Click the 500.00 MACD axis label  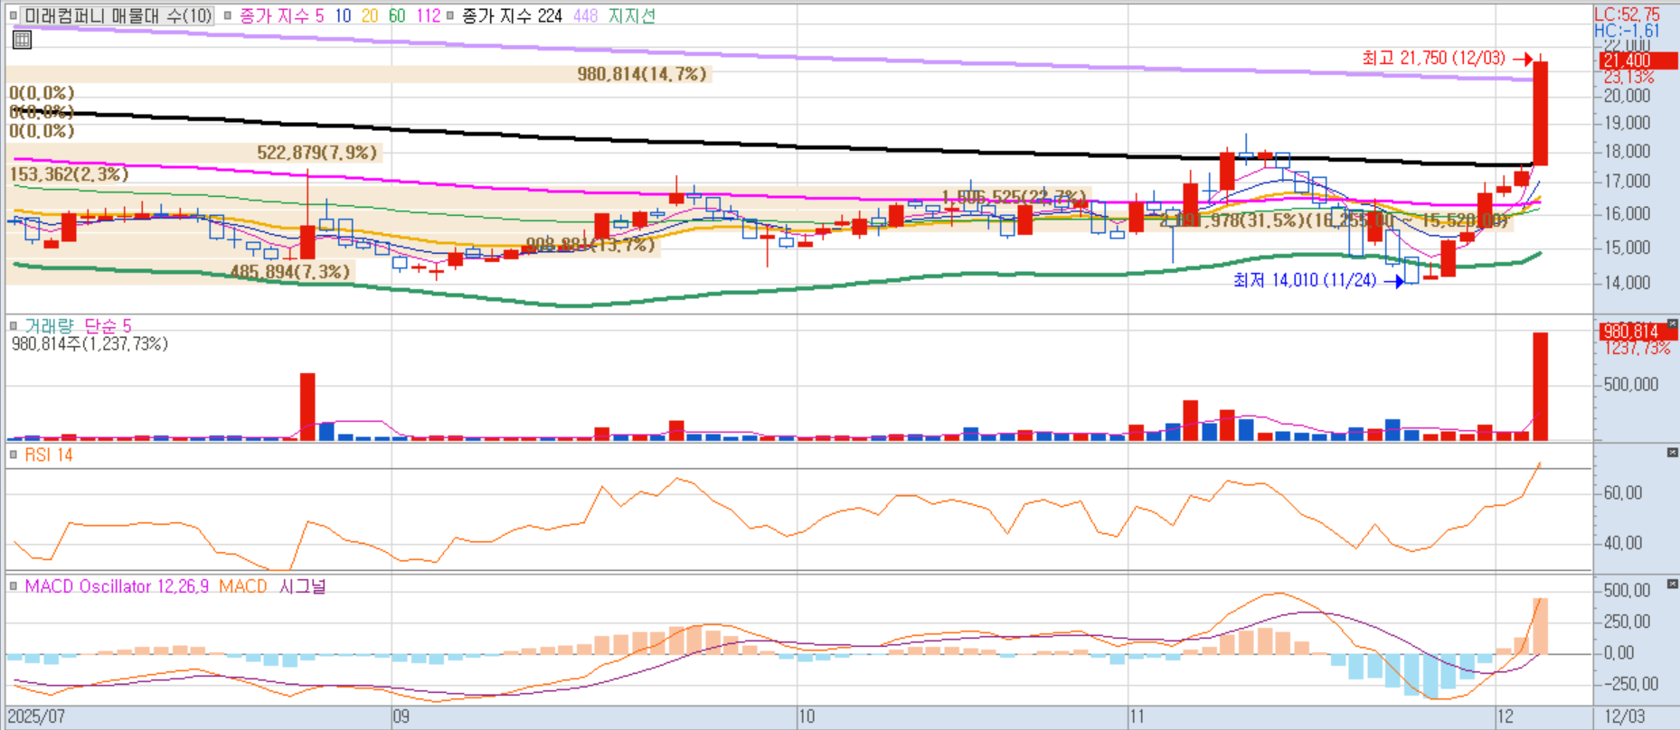pyautogui.click(x=1627, y=591)
